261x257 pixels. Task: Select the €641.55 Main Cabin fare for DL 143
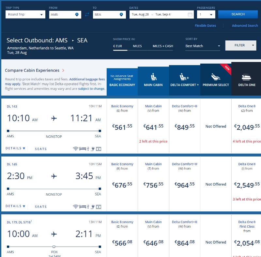153,127
